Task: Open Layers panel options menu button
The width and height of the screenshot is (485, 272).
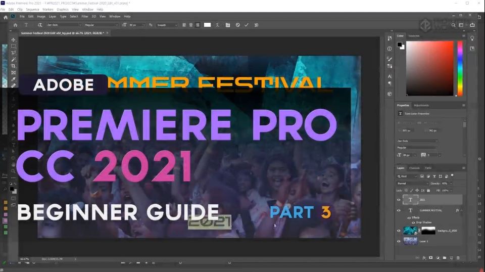Action: click(x=463, y=168)
